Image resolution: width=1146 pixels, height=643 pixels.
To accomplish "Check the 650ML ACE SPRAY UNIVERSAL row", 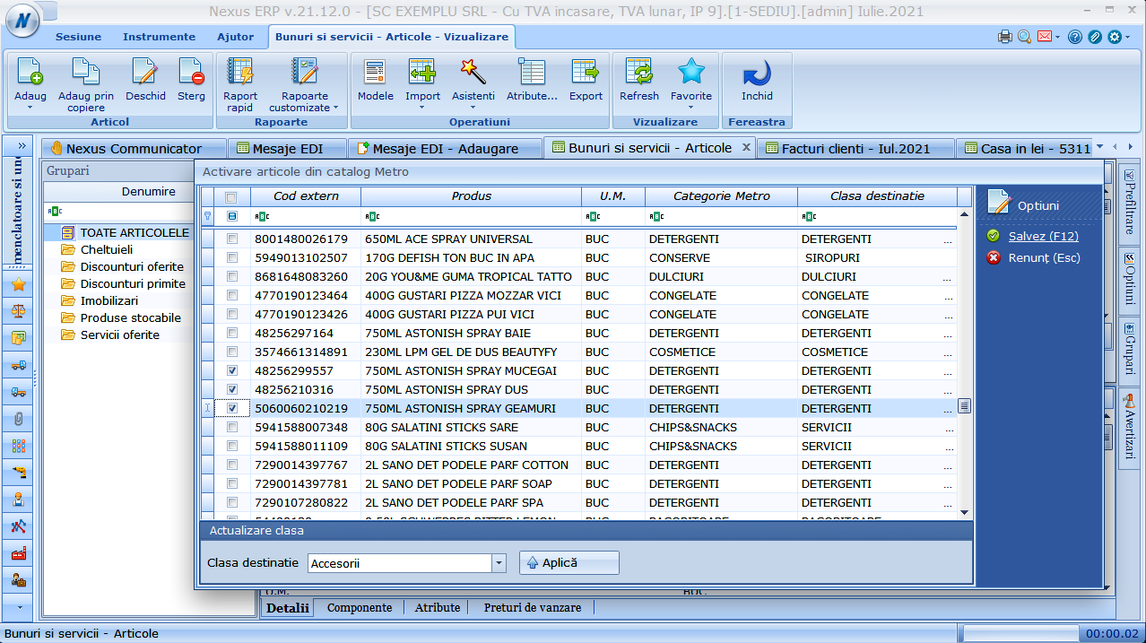I will click(232, 239).
